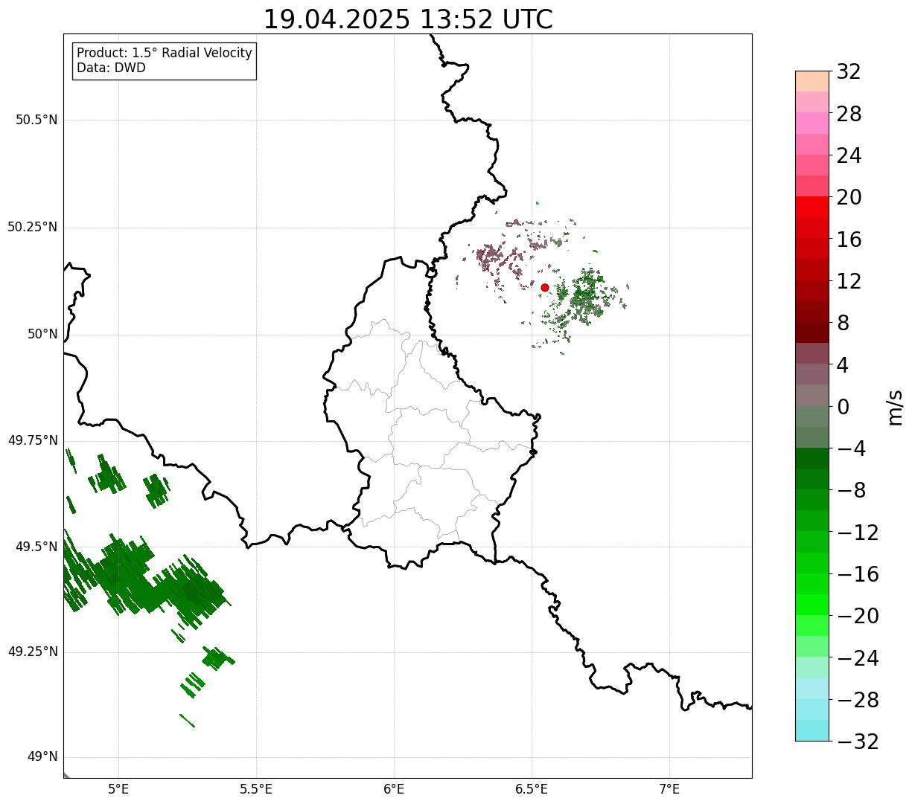
Task: Pick the bright red swatch just below 20
Action: click(811, 207)
